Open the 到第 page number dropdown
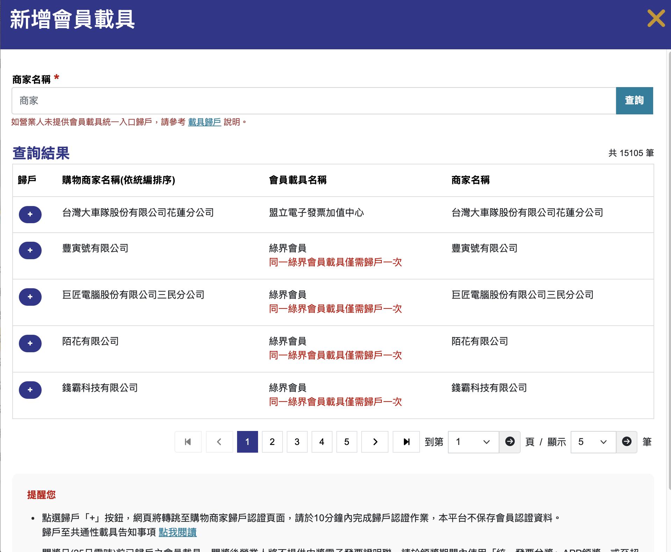The height and width of the screenshot is (552, 671). coord(473,442)
